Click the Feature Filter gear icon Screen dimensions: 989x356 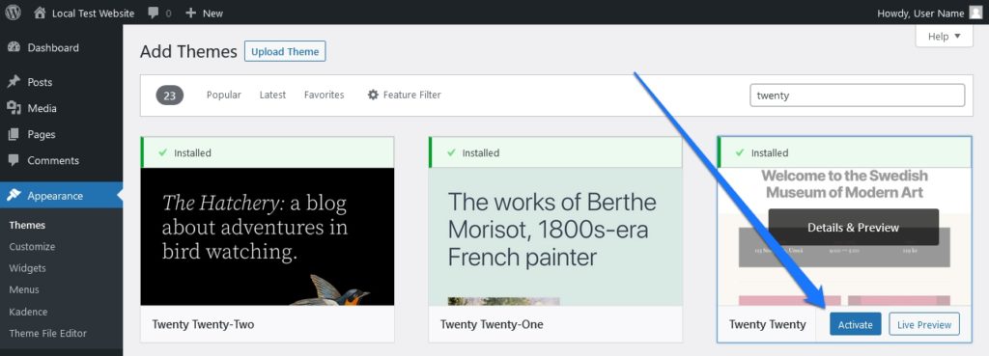tap(373, 95)
